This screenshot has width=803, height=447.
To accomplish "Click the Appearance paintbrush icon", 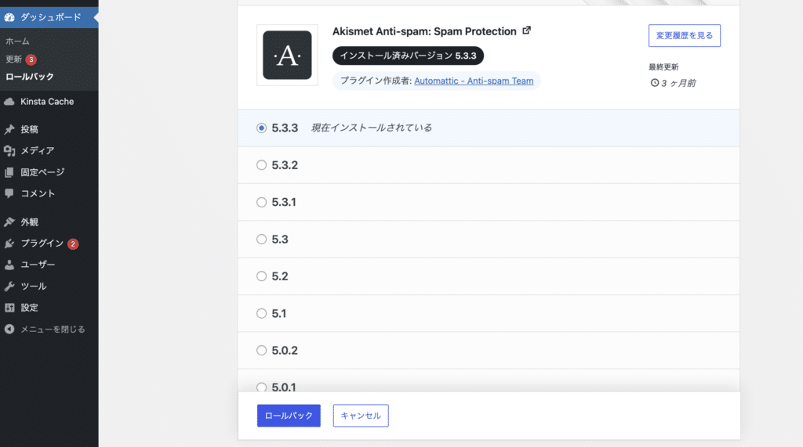I will tap(9, 222).
